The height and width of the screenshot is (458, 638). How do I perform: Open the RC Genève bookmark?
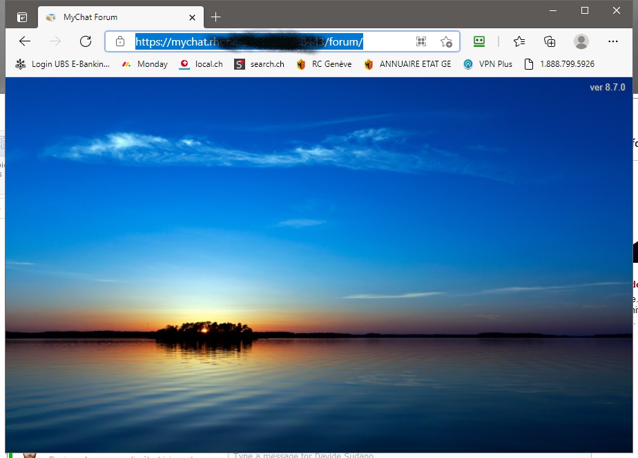(x=324, y=64)
